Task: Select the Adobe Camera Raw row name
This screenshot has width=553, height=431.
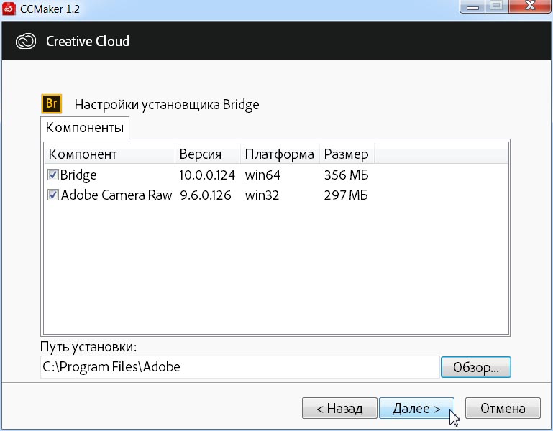Action: click(x=116, y=195)
